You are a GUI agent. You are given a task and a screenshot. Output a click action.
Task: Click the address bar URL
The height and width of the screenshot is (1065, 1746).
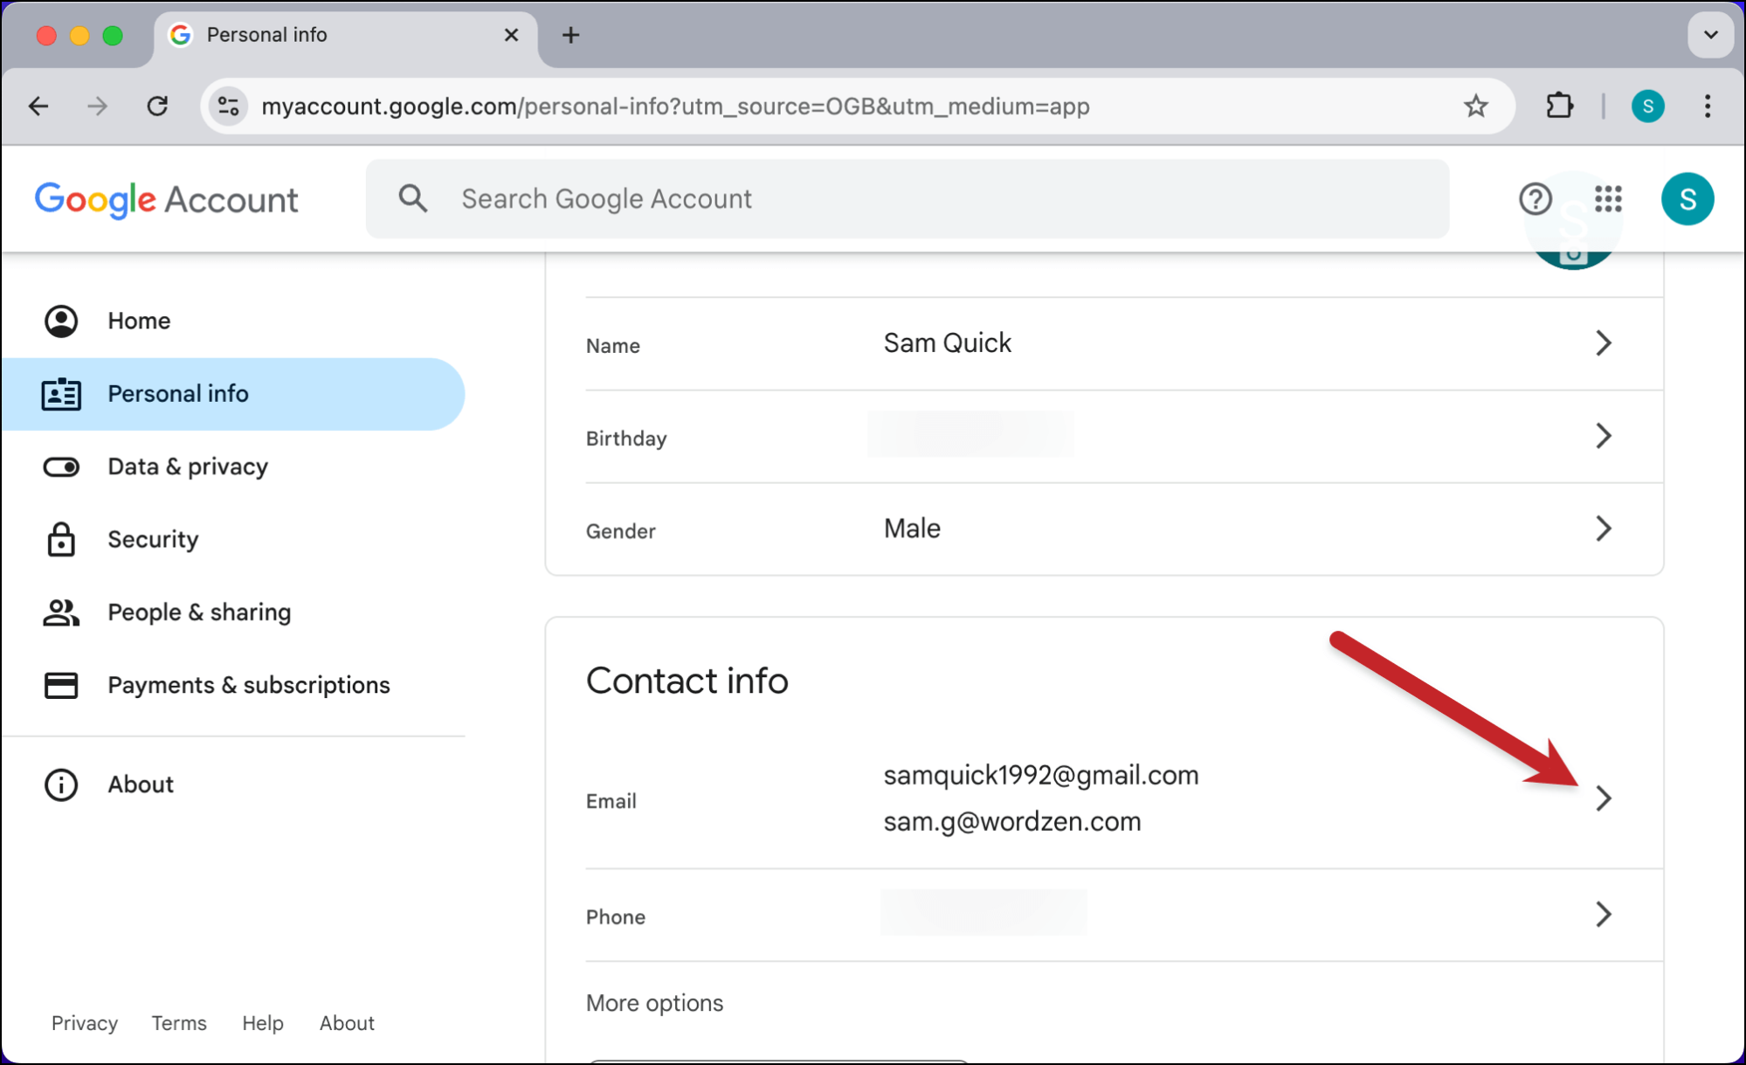[x=675, y=107]
